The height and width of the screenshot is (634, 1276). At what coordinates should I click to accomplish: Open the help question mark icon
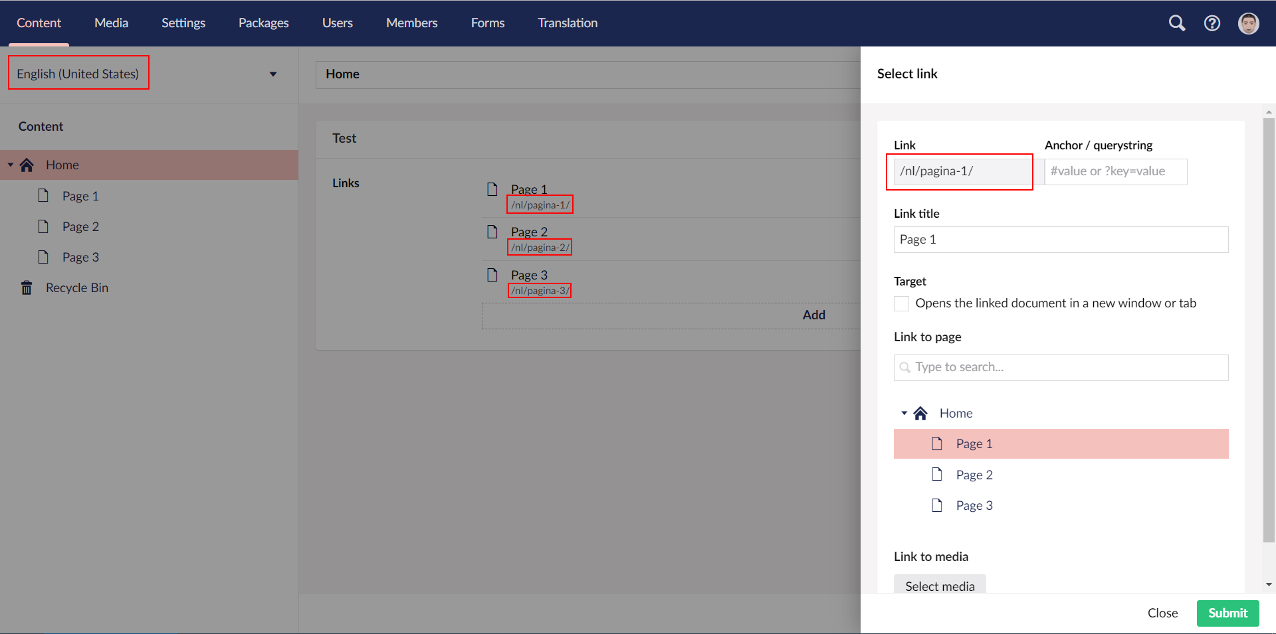[x=1212, y=23]
